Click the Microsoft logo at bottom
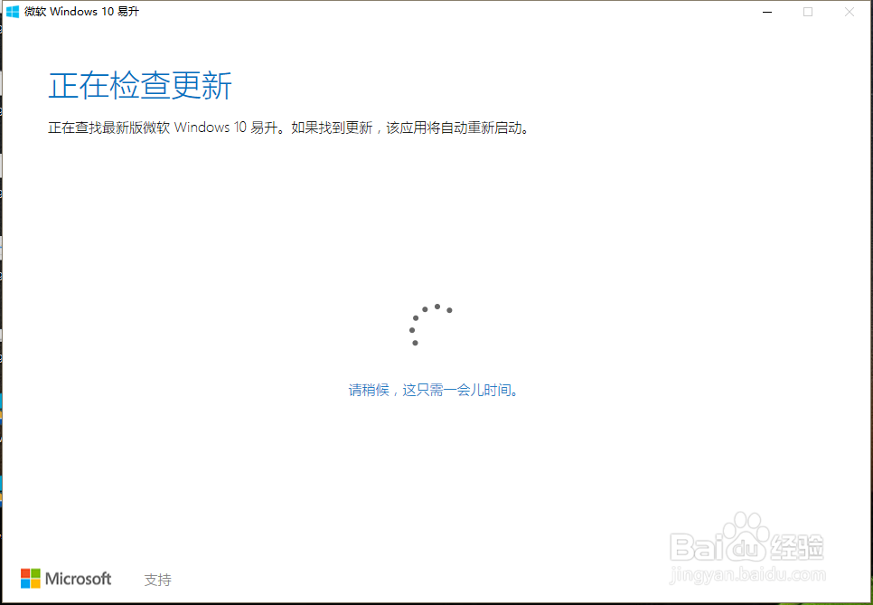873x605 pixels. click(x=66, y=579)
